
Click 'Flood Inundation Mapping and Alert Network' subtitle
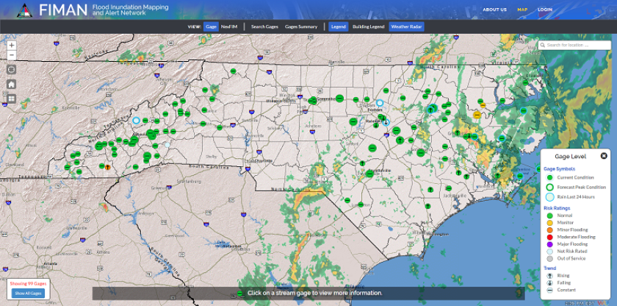click(x=130, y=10)
